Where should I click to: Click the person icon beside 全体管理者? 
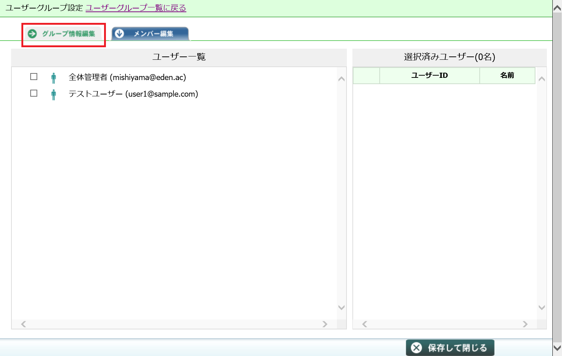point(54,78)
